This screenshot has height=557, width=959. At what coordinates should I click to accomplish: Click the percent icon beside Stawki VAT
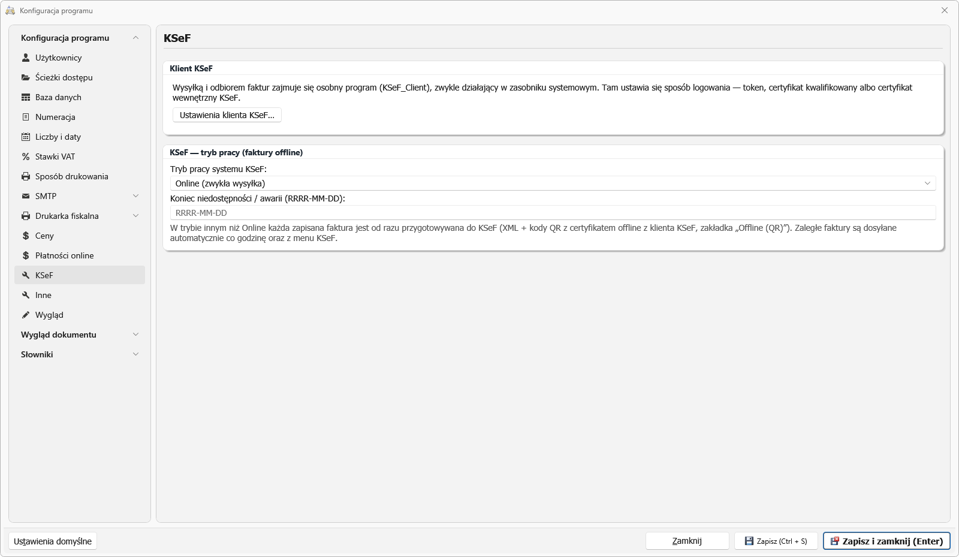[x=26, y=156]
